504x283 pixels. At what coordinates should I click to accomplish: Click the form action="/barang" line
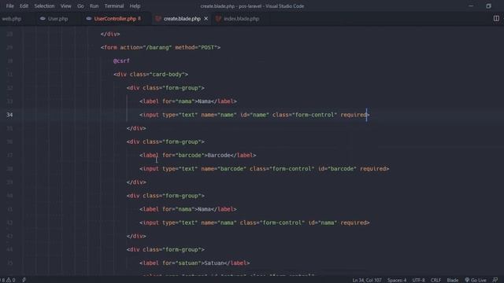point(161,47)
